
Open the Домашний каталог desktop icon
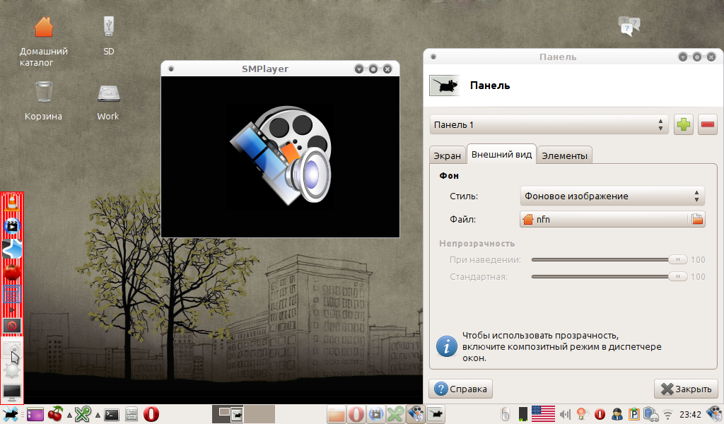pos(44,41)
